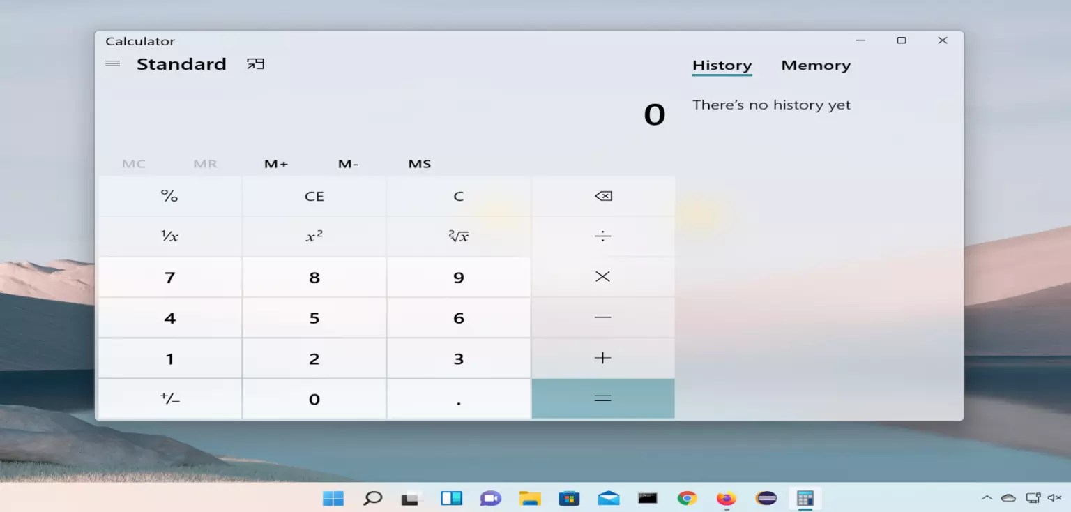Image resolution: width=1071 pixels, height=512 pixels.
Task: Select the x squared function
Action: pyautogui.click(x=314, y=236)
